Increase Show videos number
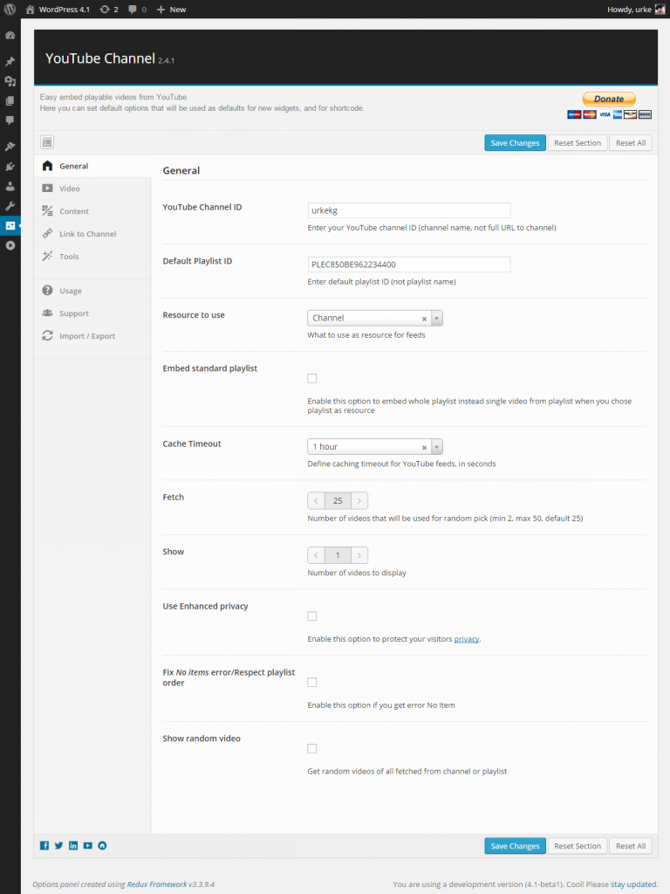Viewport: 670px width, 894px height. [359, 555]
